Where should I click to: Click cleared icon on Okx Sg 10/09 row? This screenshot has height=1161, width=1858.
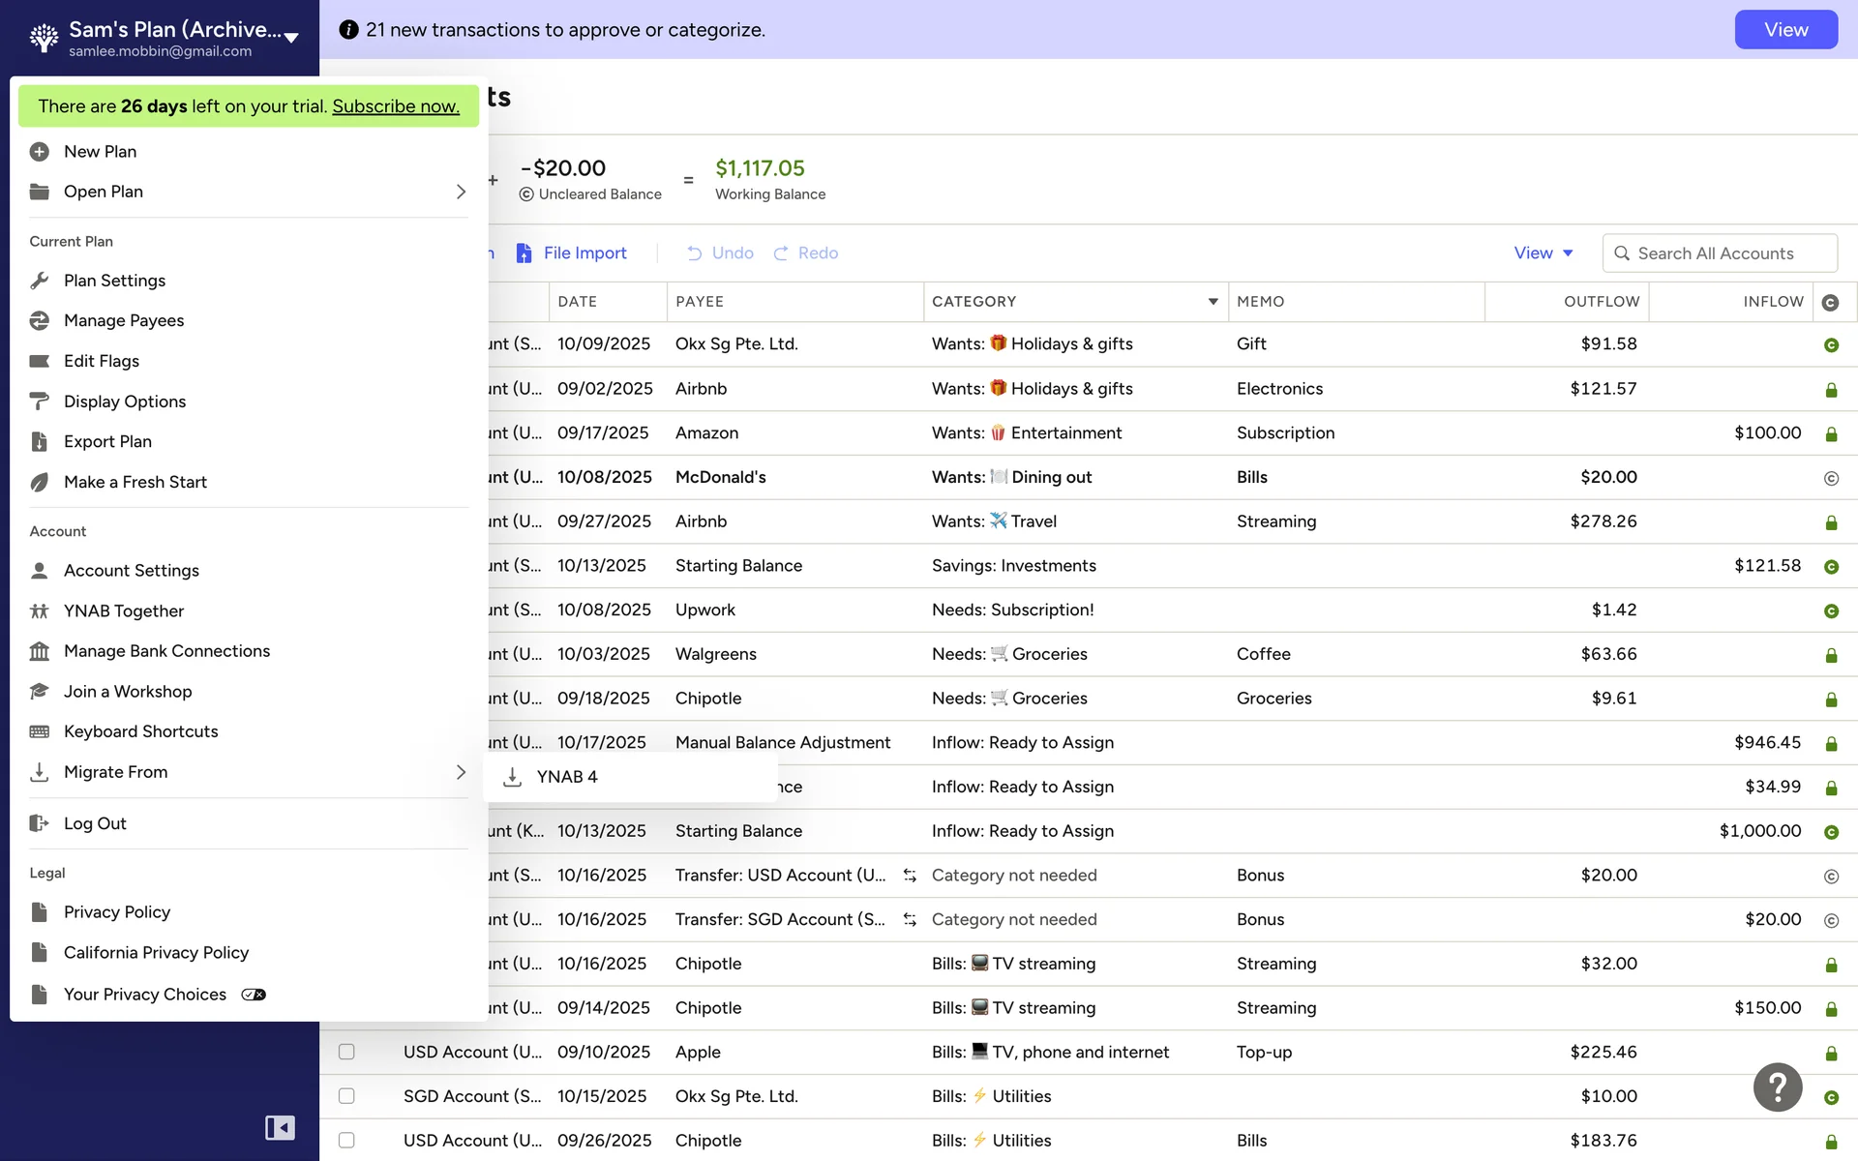coord(1830,345)
